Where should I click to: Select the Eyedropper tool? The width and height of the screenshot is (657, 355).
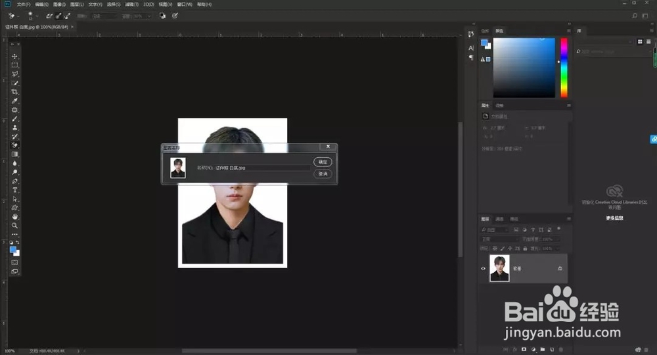point(14,101)
